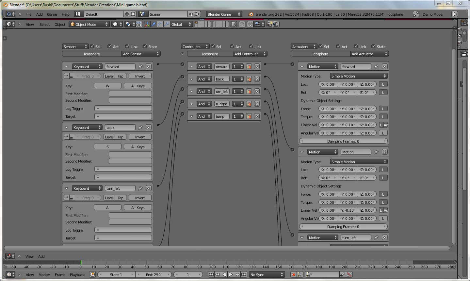Open the pivot point selector
This screenshot has width=470, height=281.
[130, 24]
